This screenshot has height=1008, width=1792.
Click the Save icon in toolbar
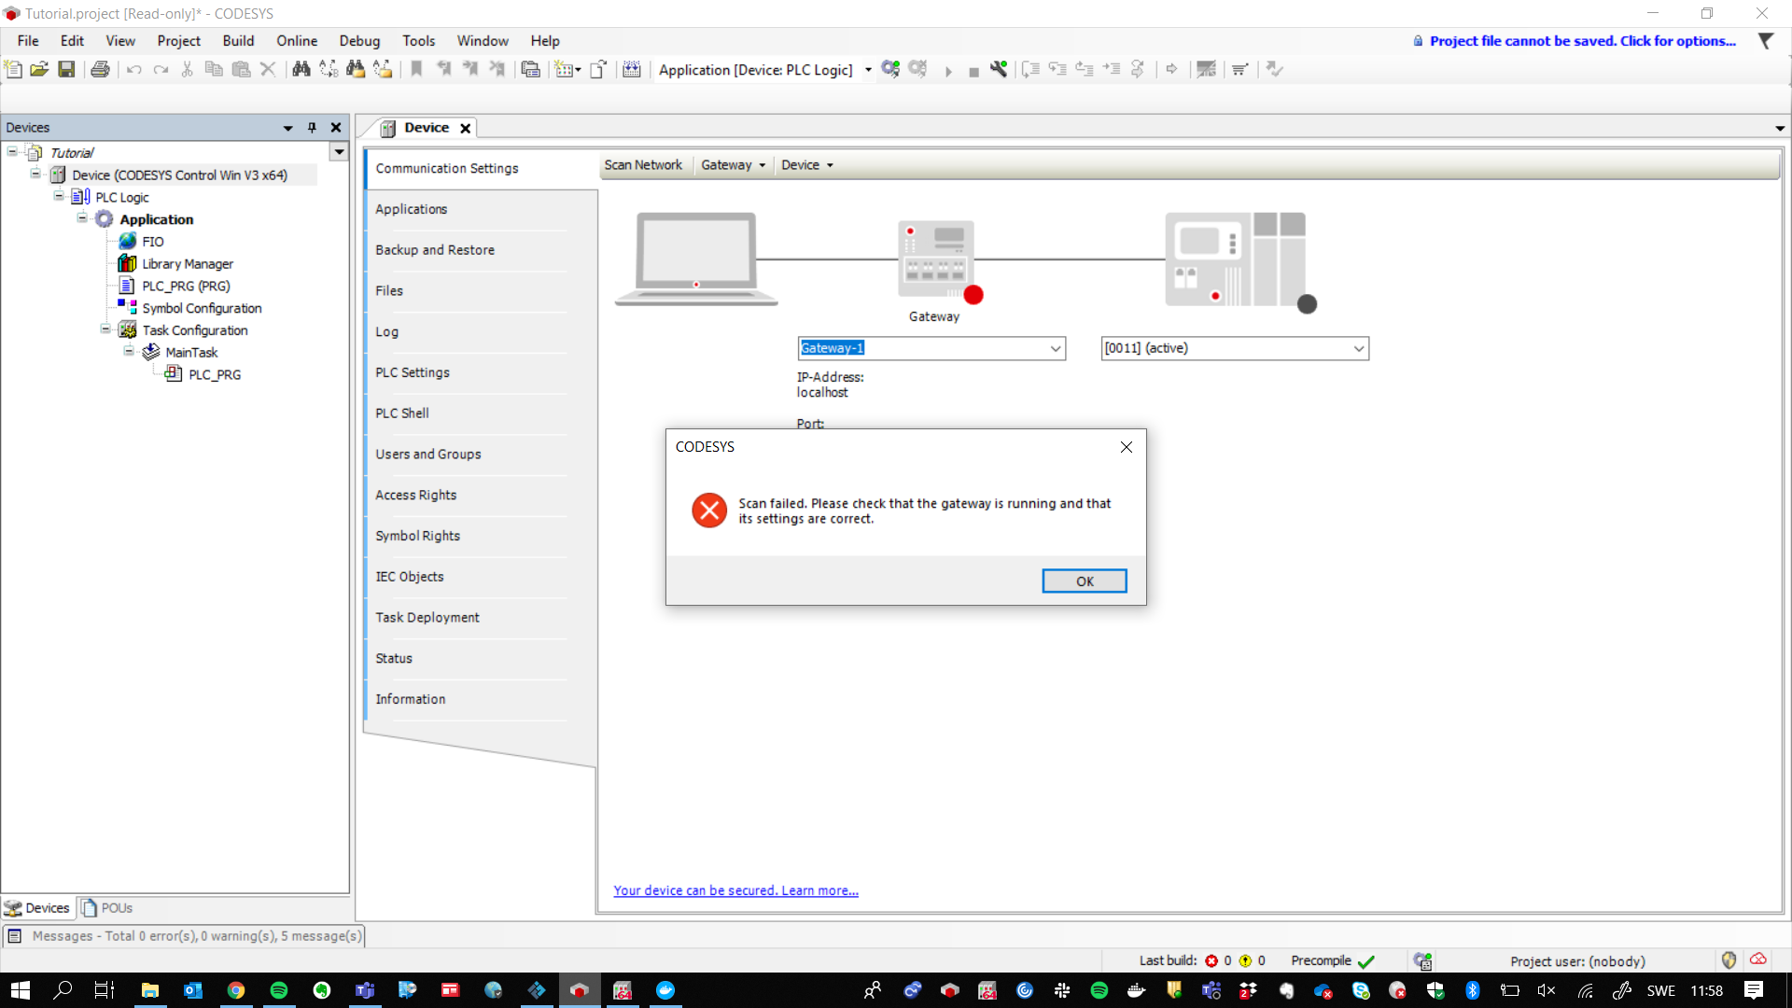(66, 69)
